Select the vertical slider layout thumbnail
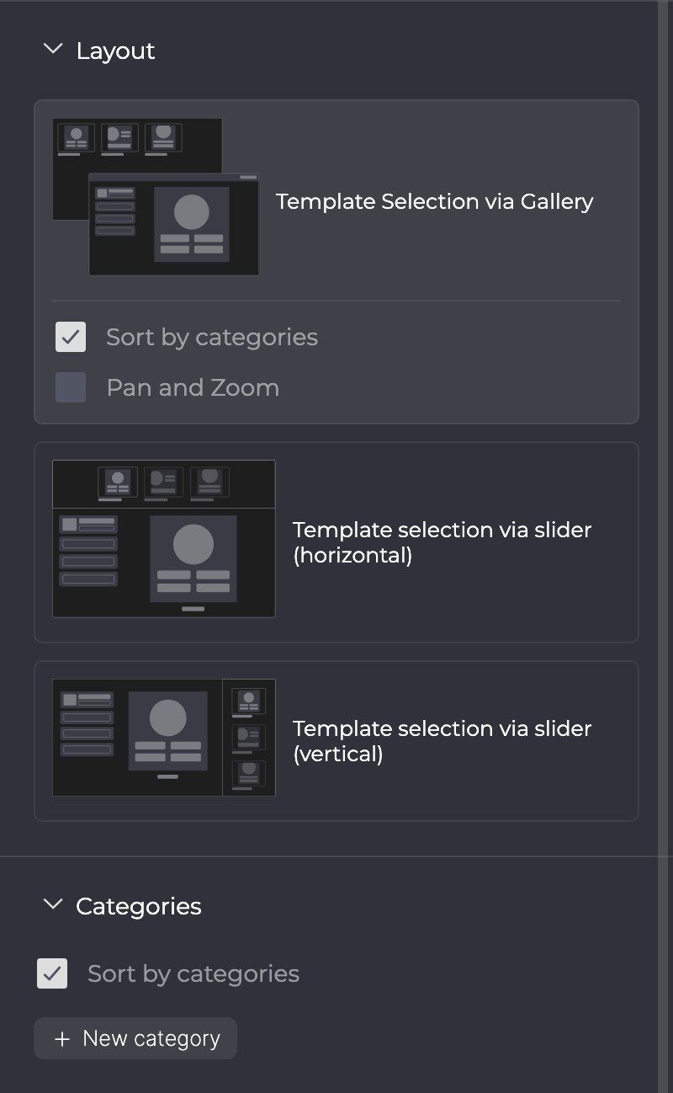Image resolution: width=673 pixels, height=1093 pixels. [164, 738]
